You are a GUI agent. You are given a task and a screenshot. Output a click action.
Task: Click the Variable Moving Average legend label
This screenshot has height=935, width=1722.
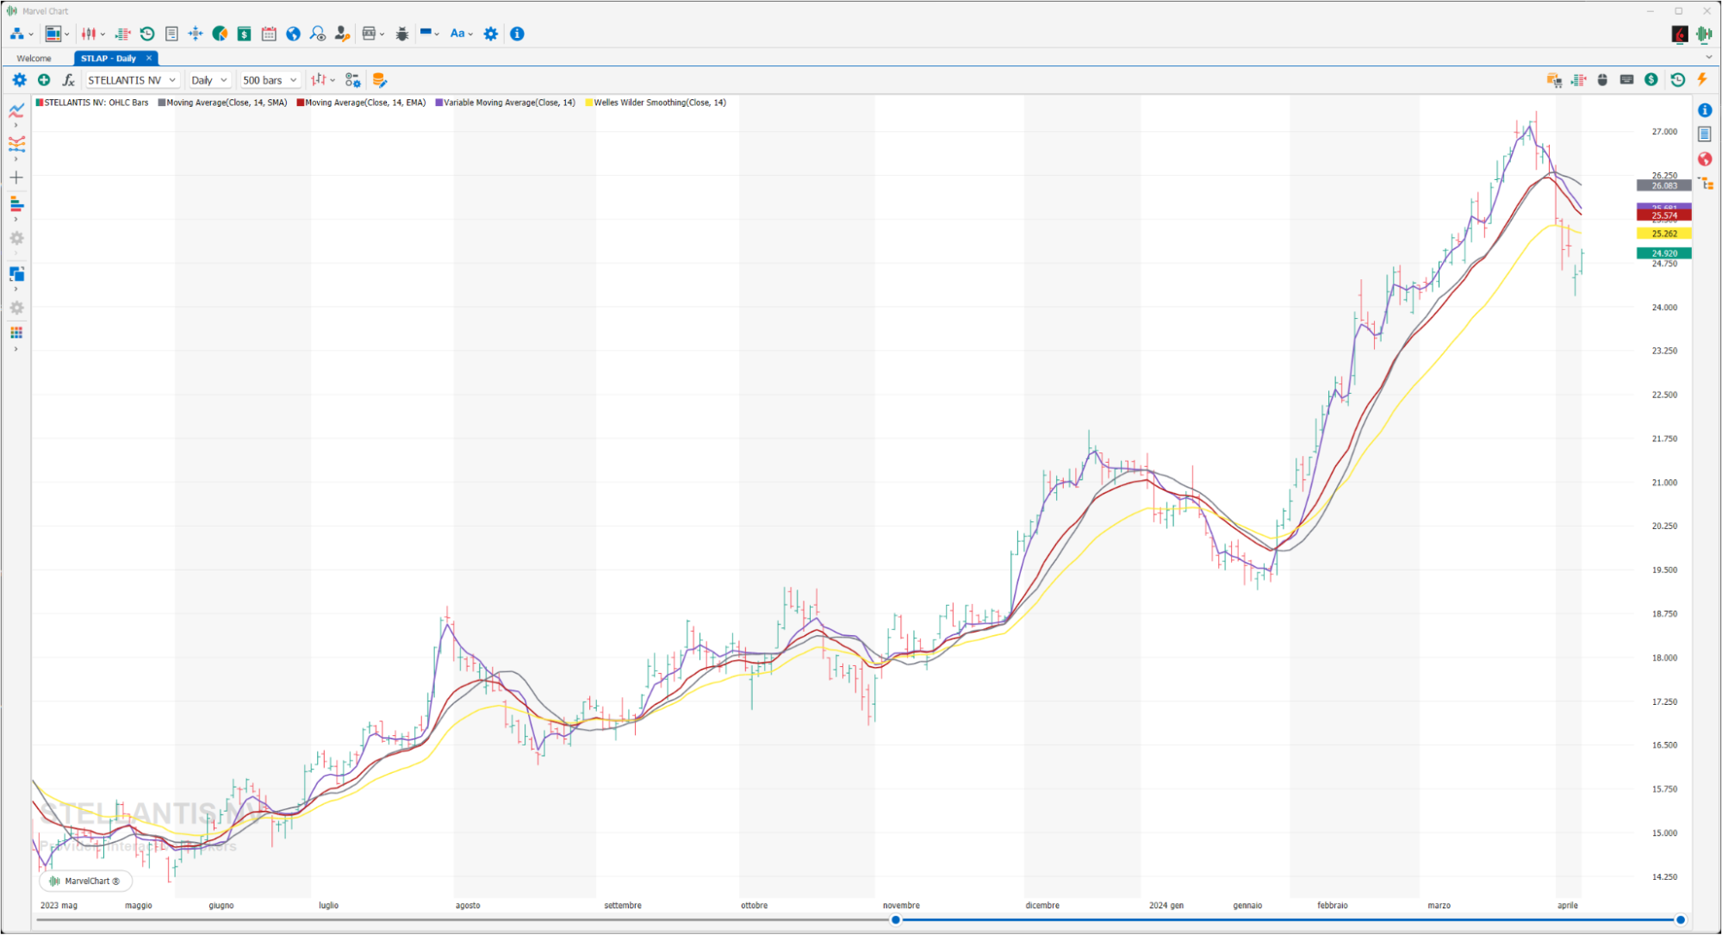click(509, 103)
